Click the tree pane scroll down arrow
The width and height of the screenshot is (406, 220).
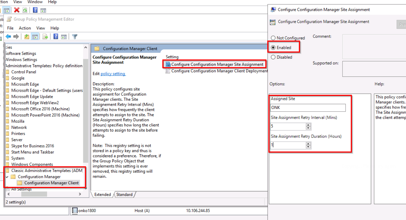pos(85,189)
